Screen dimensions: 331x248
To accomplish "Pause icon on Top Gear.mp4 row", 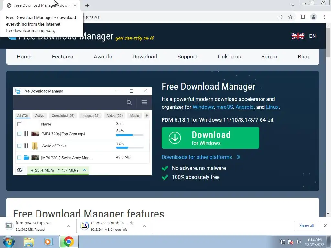I will tap(26, 134).
